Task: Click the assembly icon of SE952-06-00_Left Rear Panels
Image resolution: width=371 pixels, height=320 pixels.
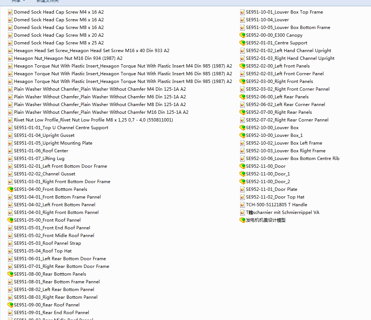Action: pyautogui.click(x=242, y=97)
